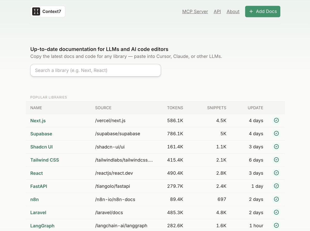
Task: Click the 4.5K snippets value
Action: [x=221, y=121]
